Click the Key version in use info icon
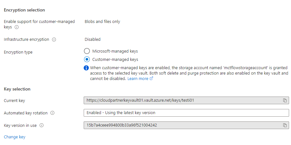 [x=42, y=125]
